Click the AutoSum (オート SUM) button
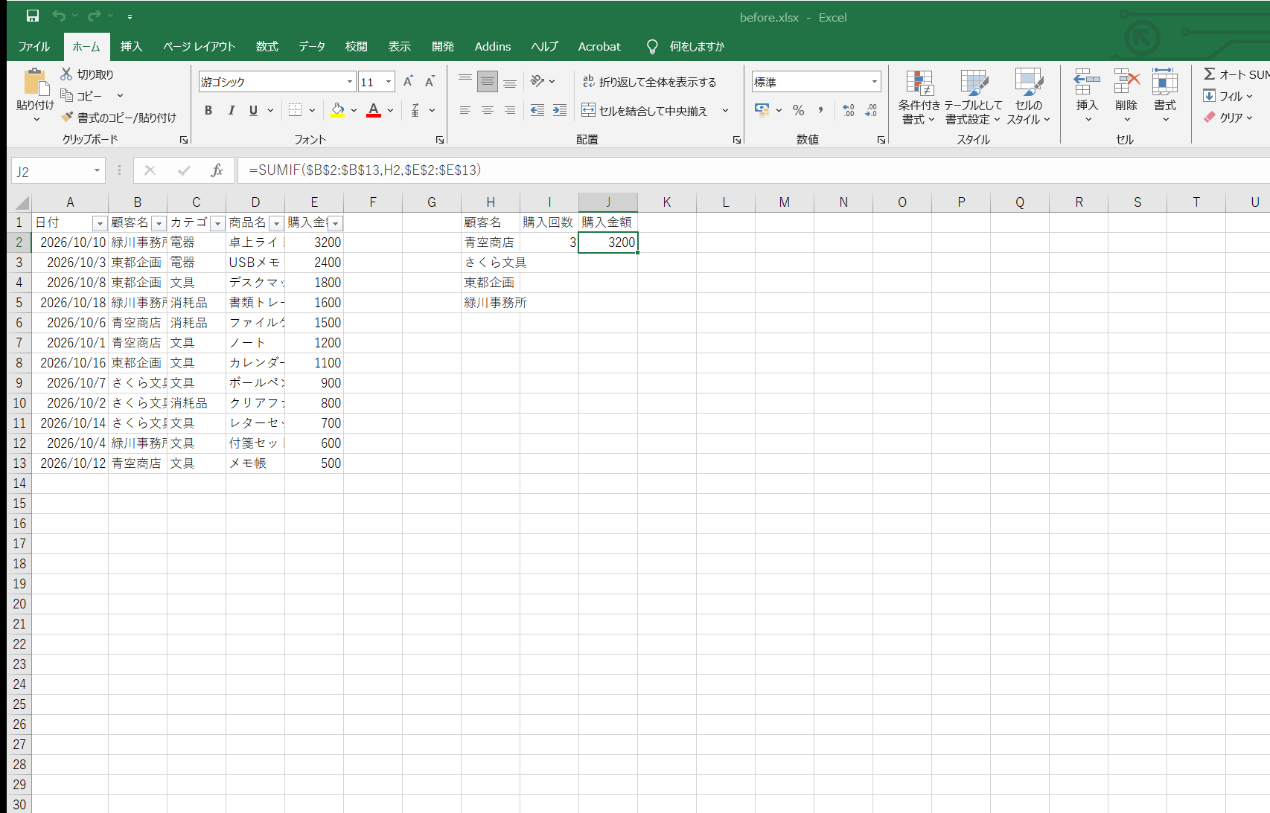This screenshot has height=813, width=1270. click(1237, 74)
